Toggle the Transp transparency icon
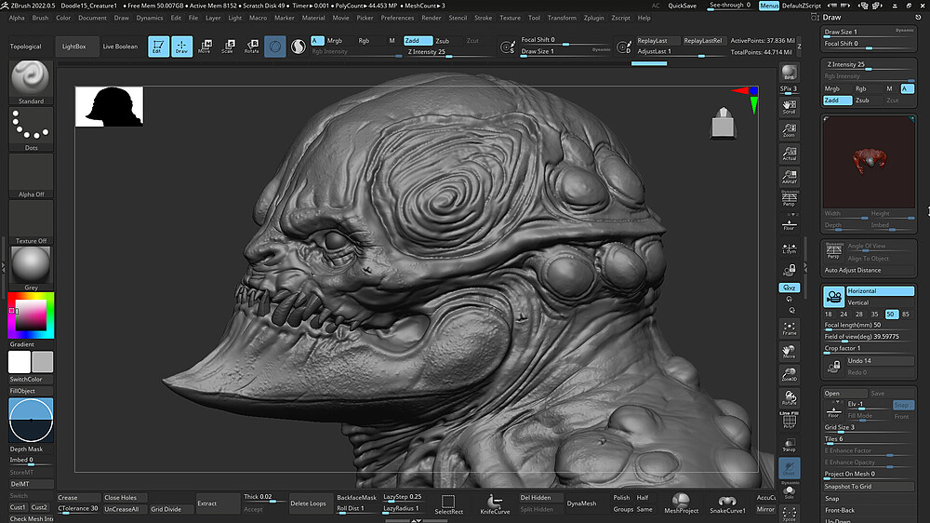Screen dimensions: 930x523 (x=789, y=445)
